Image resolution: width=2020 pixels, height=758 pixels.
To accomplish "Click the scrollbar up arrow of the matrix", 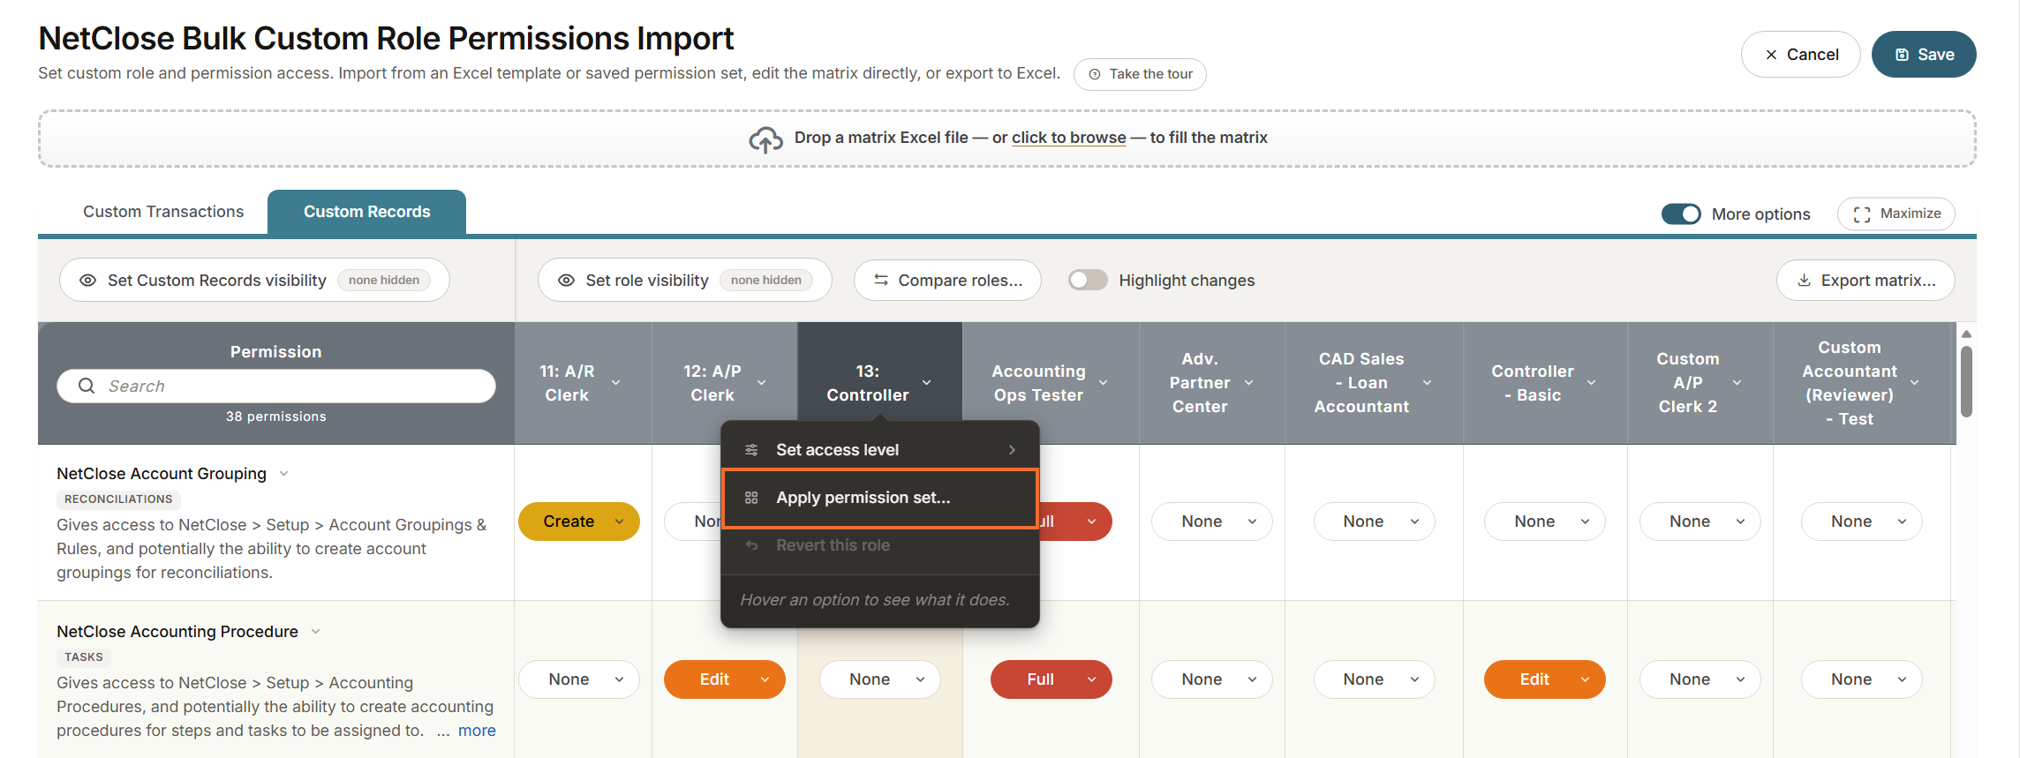I will [1966, 334].
